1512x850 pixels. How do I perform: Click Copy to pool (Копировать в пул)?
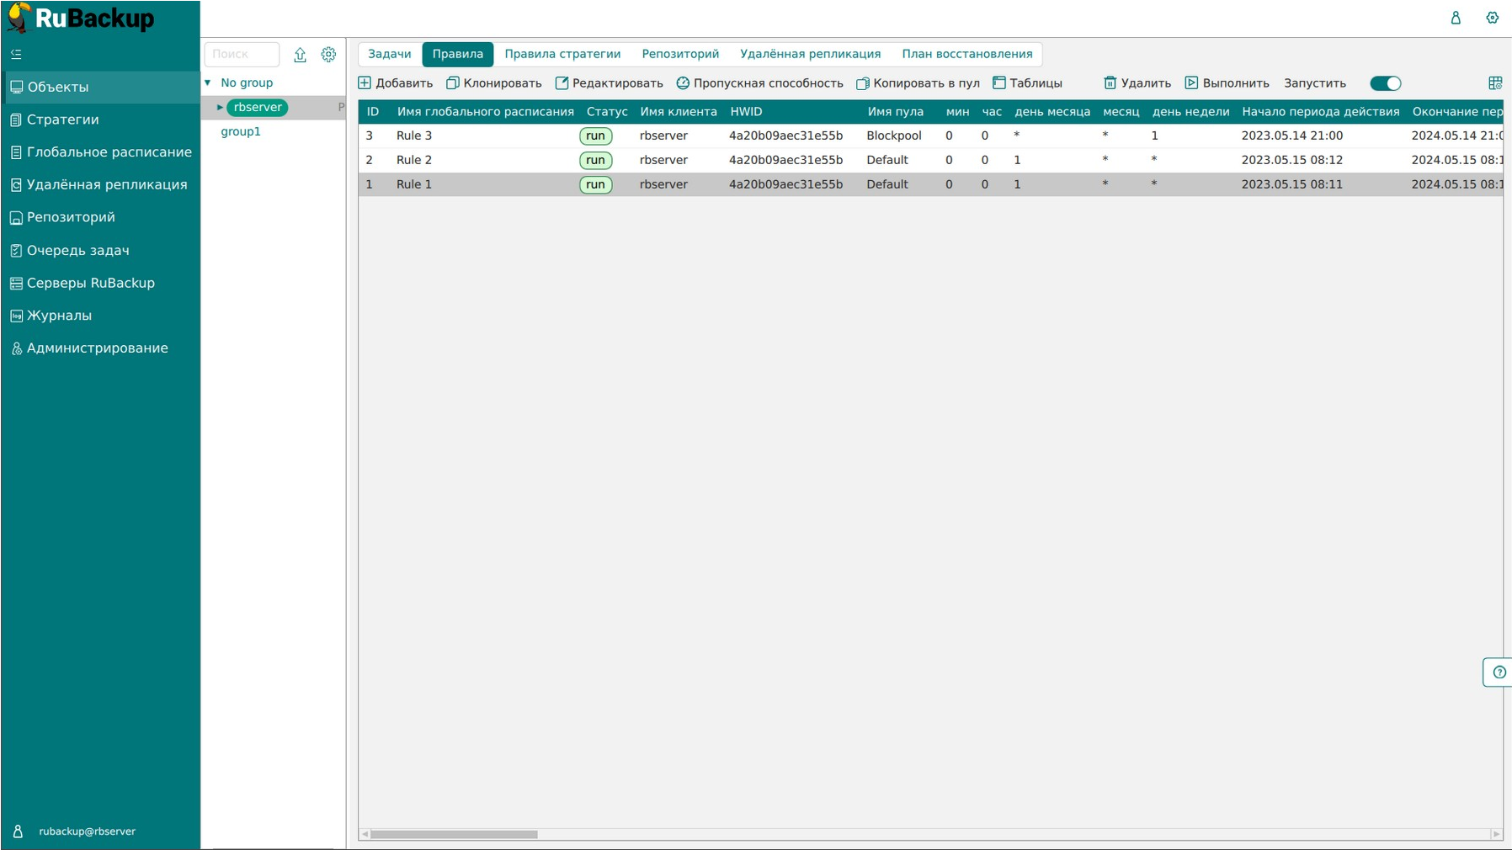pyautogui.click(x=918, y=83)
